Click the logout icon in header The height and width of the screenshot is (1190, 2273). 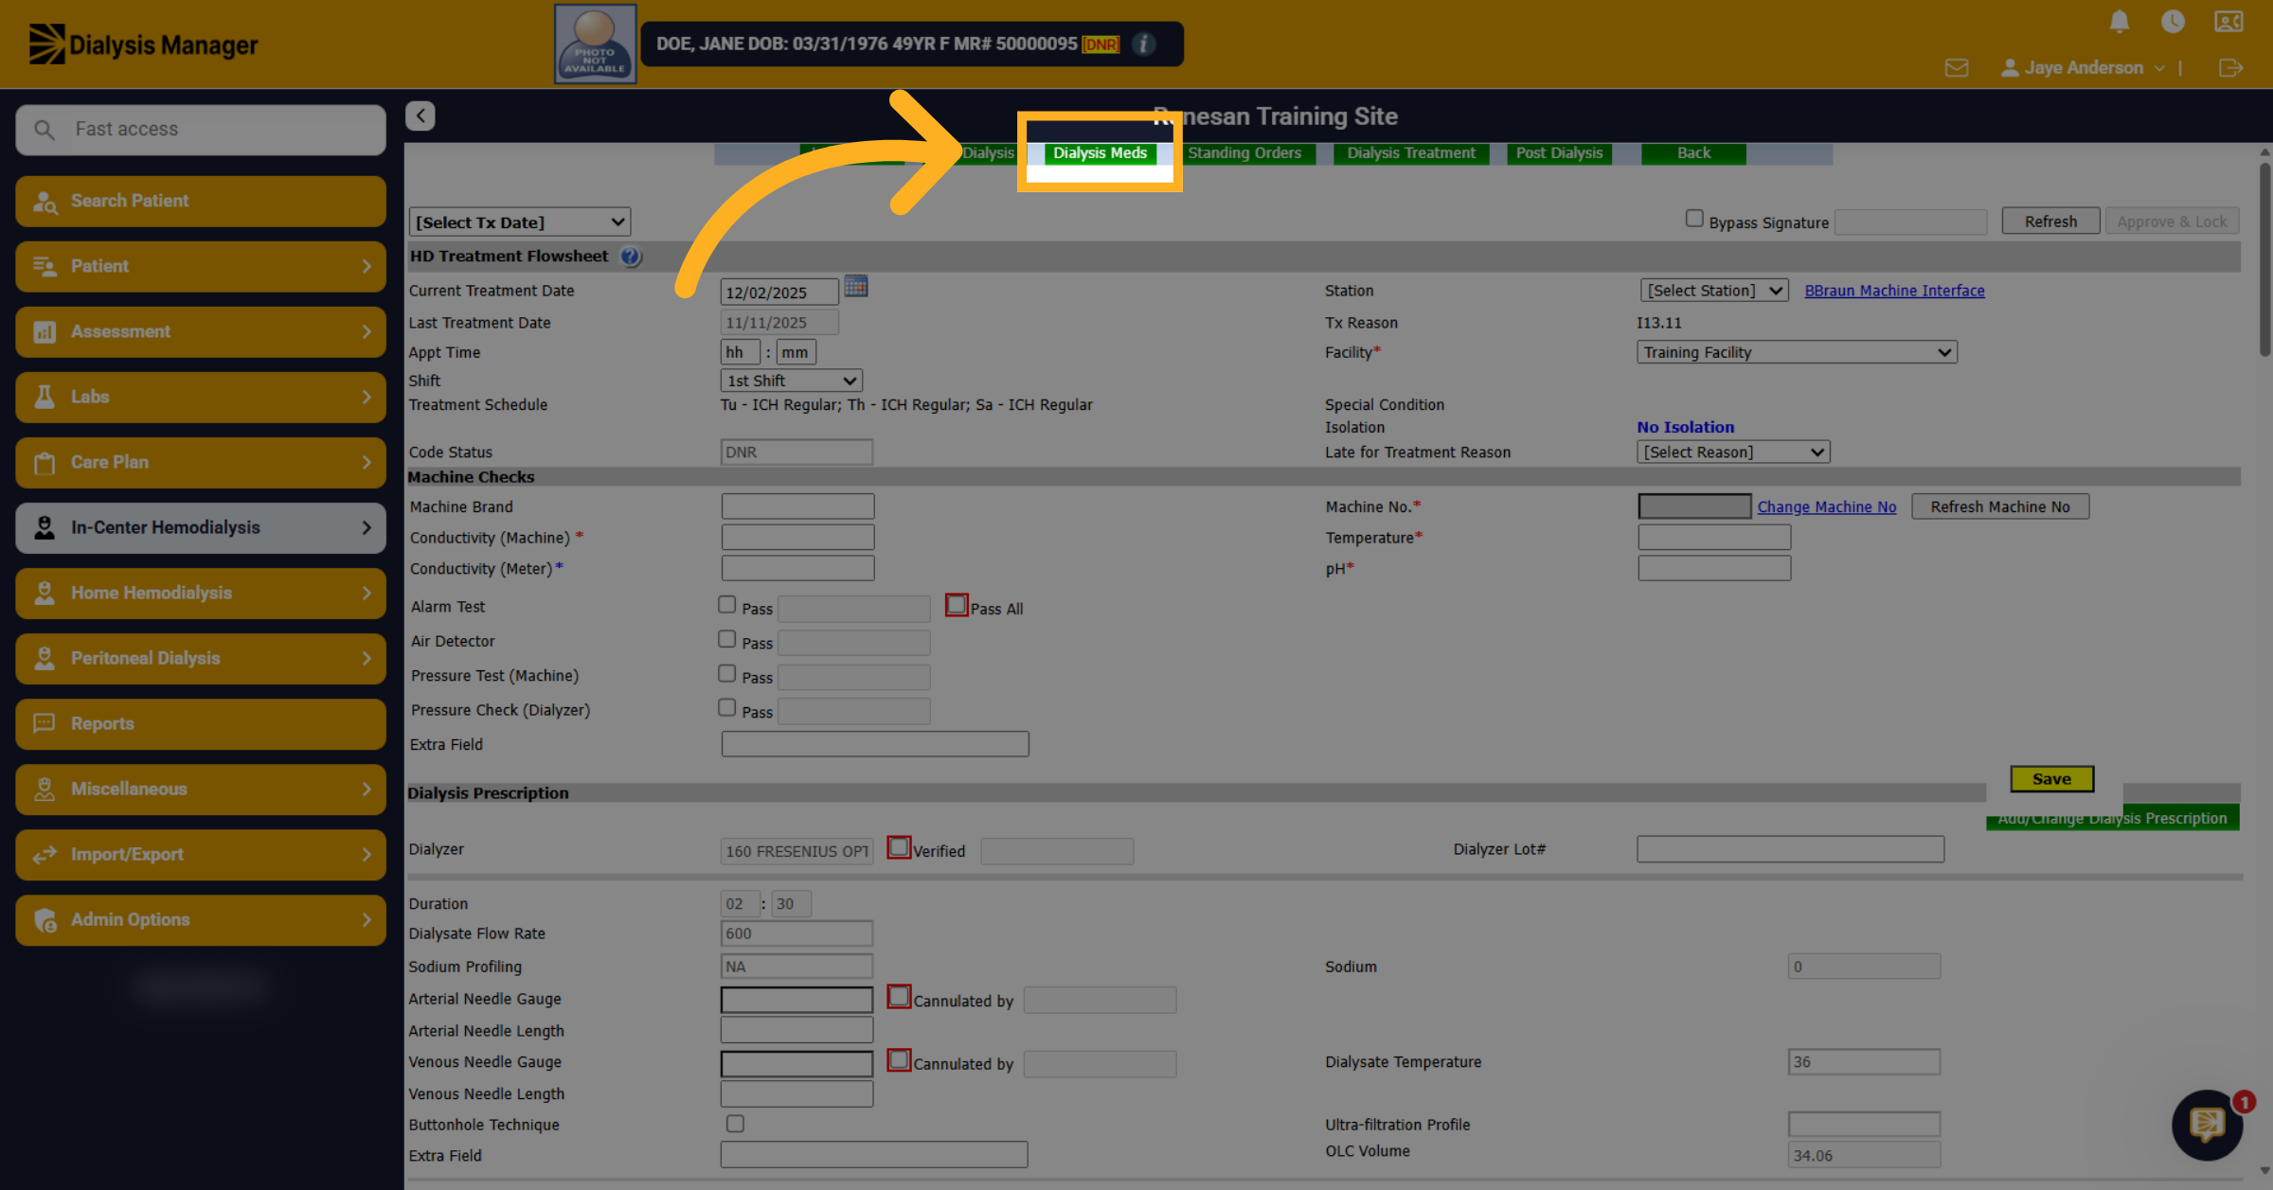coord(2230,68)
